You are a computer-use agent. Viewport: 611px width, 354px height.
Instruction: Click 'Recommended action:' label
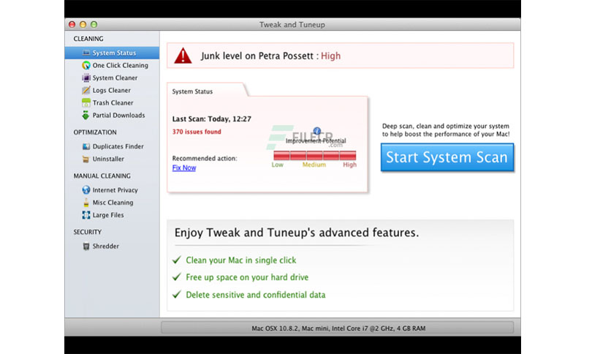coord(205,158)
